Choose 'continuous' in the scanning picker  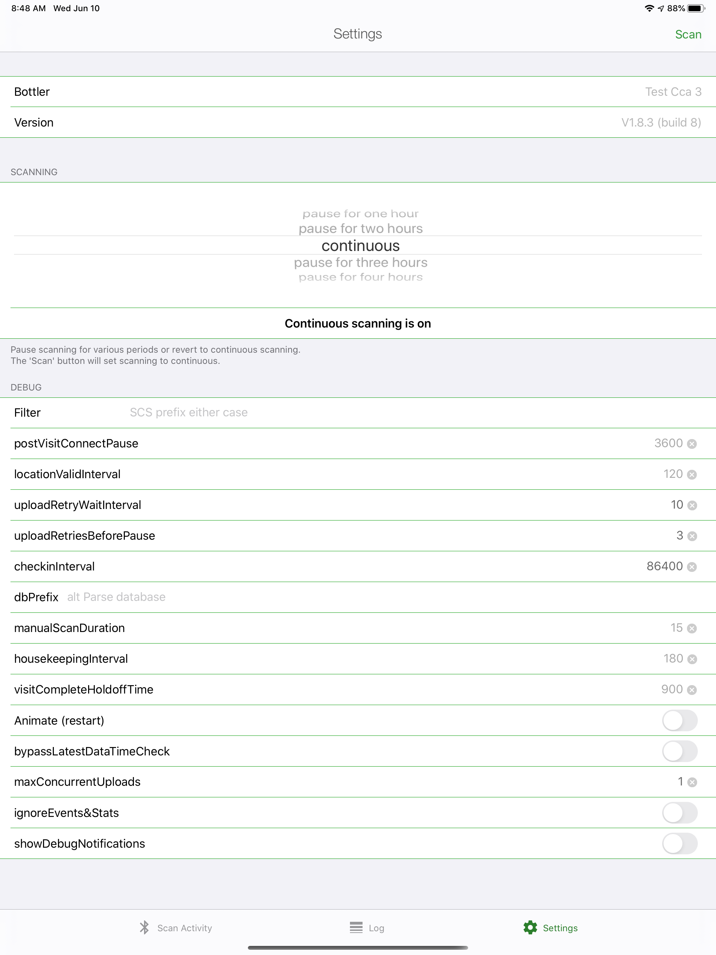360,245
